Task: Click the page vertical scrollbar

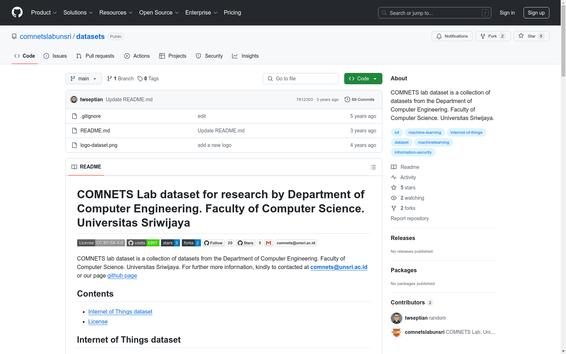Action: 563,177
